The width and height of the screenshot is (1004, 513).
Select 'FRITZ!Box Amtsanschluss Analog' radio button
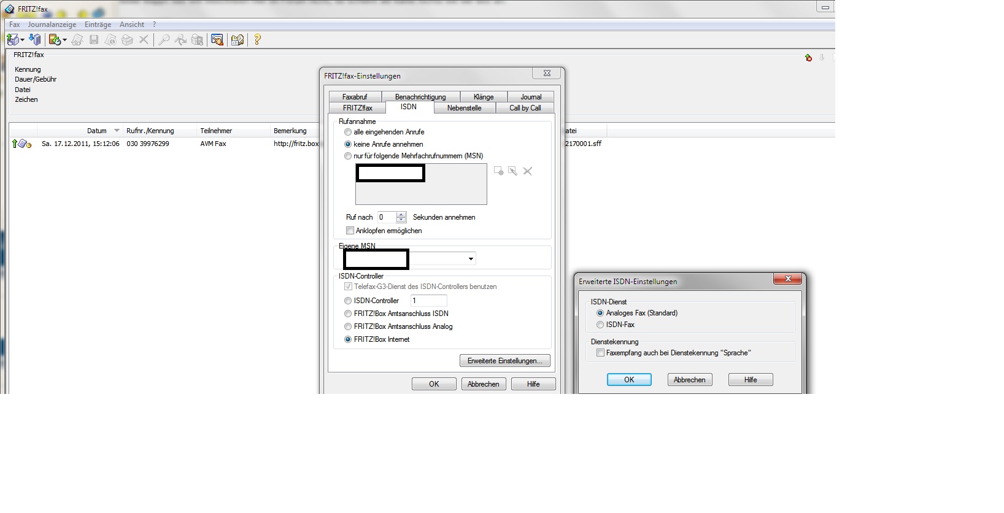tap(348, 326)
